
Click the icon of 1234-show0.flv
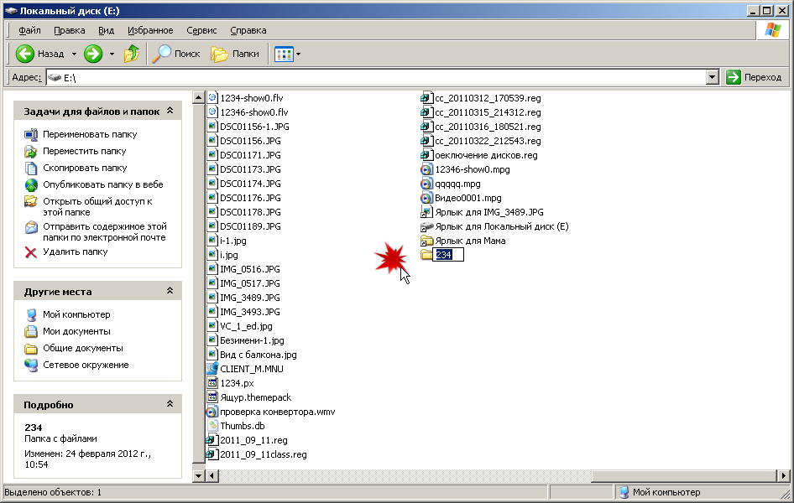212,97
